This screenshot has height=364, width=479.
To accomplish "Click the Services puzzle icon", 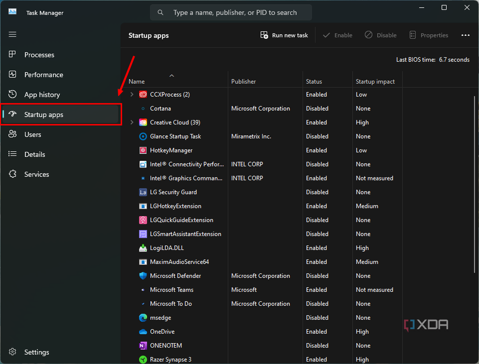I will (x=12, y=174).
